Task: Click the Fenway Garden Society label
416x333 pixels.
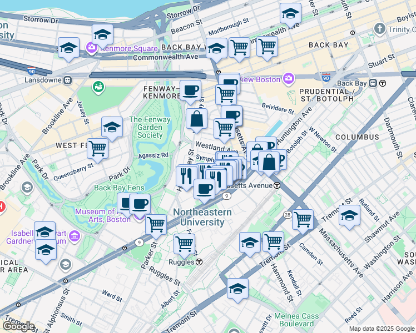Action: 150,127
